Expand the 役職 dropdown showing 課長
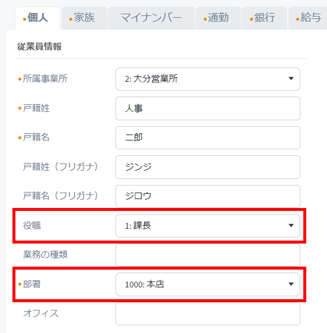 208,226
